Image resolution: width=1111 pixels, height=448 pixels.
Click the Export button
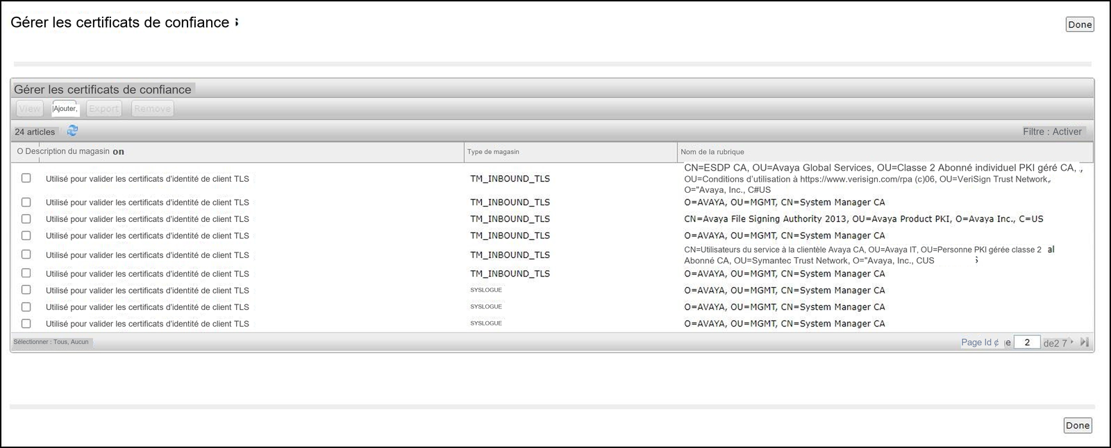coord(103,108)
